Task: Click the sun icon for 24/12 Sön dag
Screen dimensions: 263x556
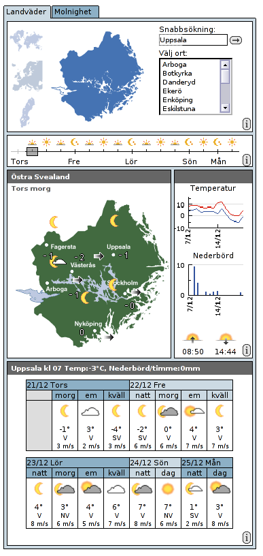Action: click(x=168, y=489)
